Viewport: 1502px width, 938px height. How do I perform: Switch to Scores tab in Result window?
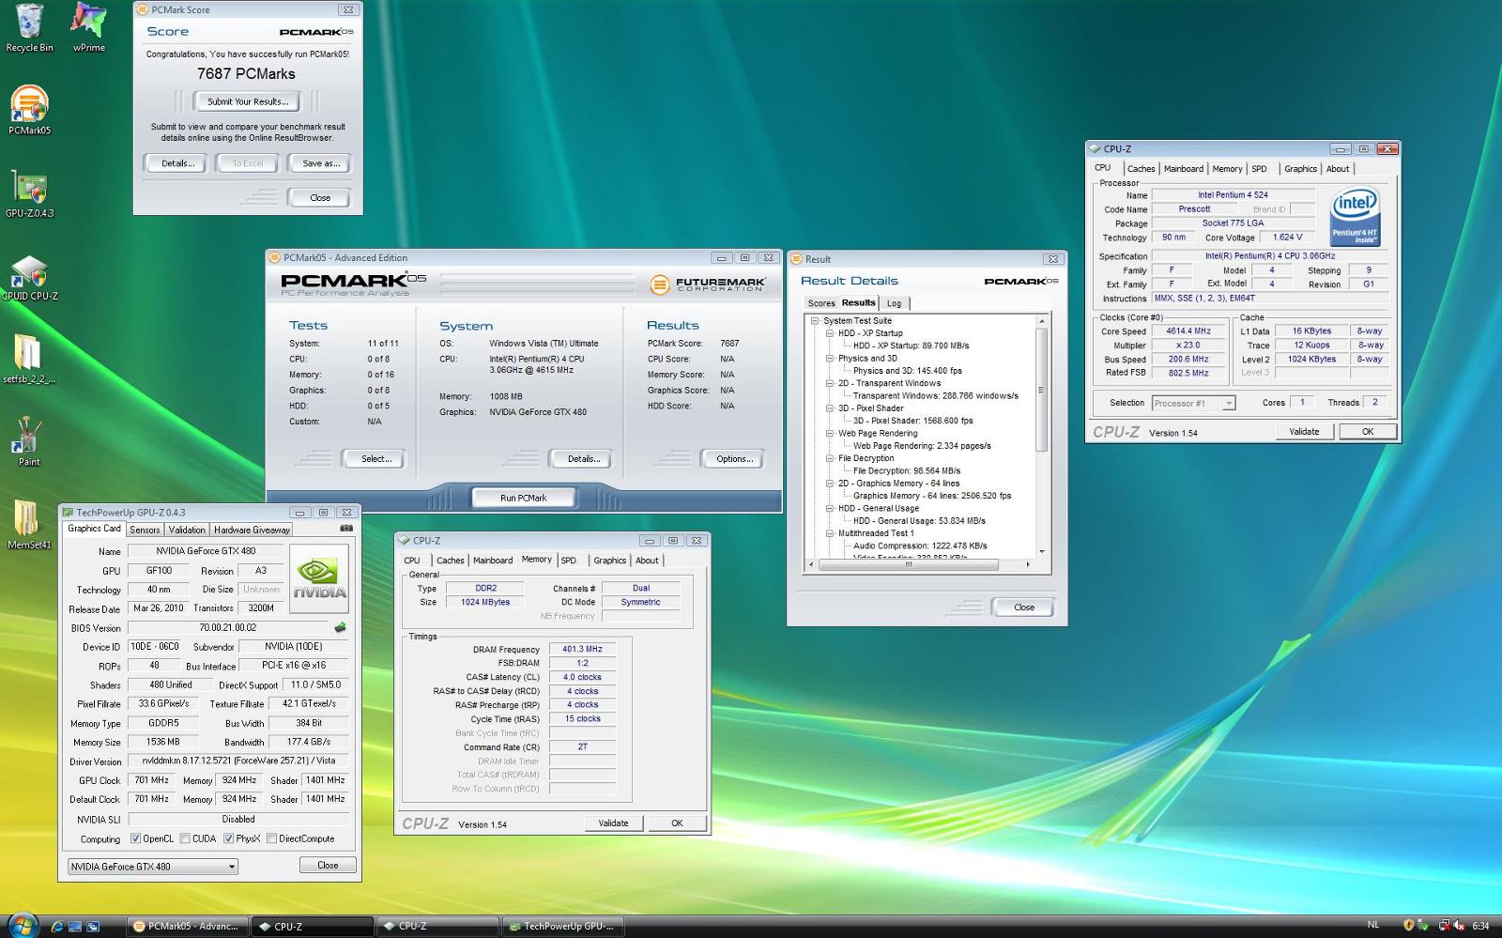point(821,303)
